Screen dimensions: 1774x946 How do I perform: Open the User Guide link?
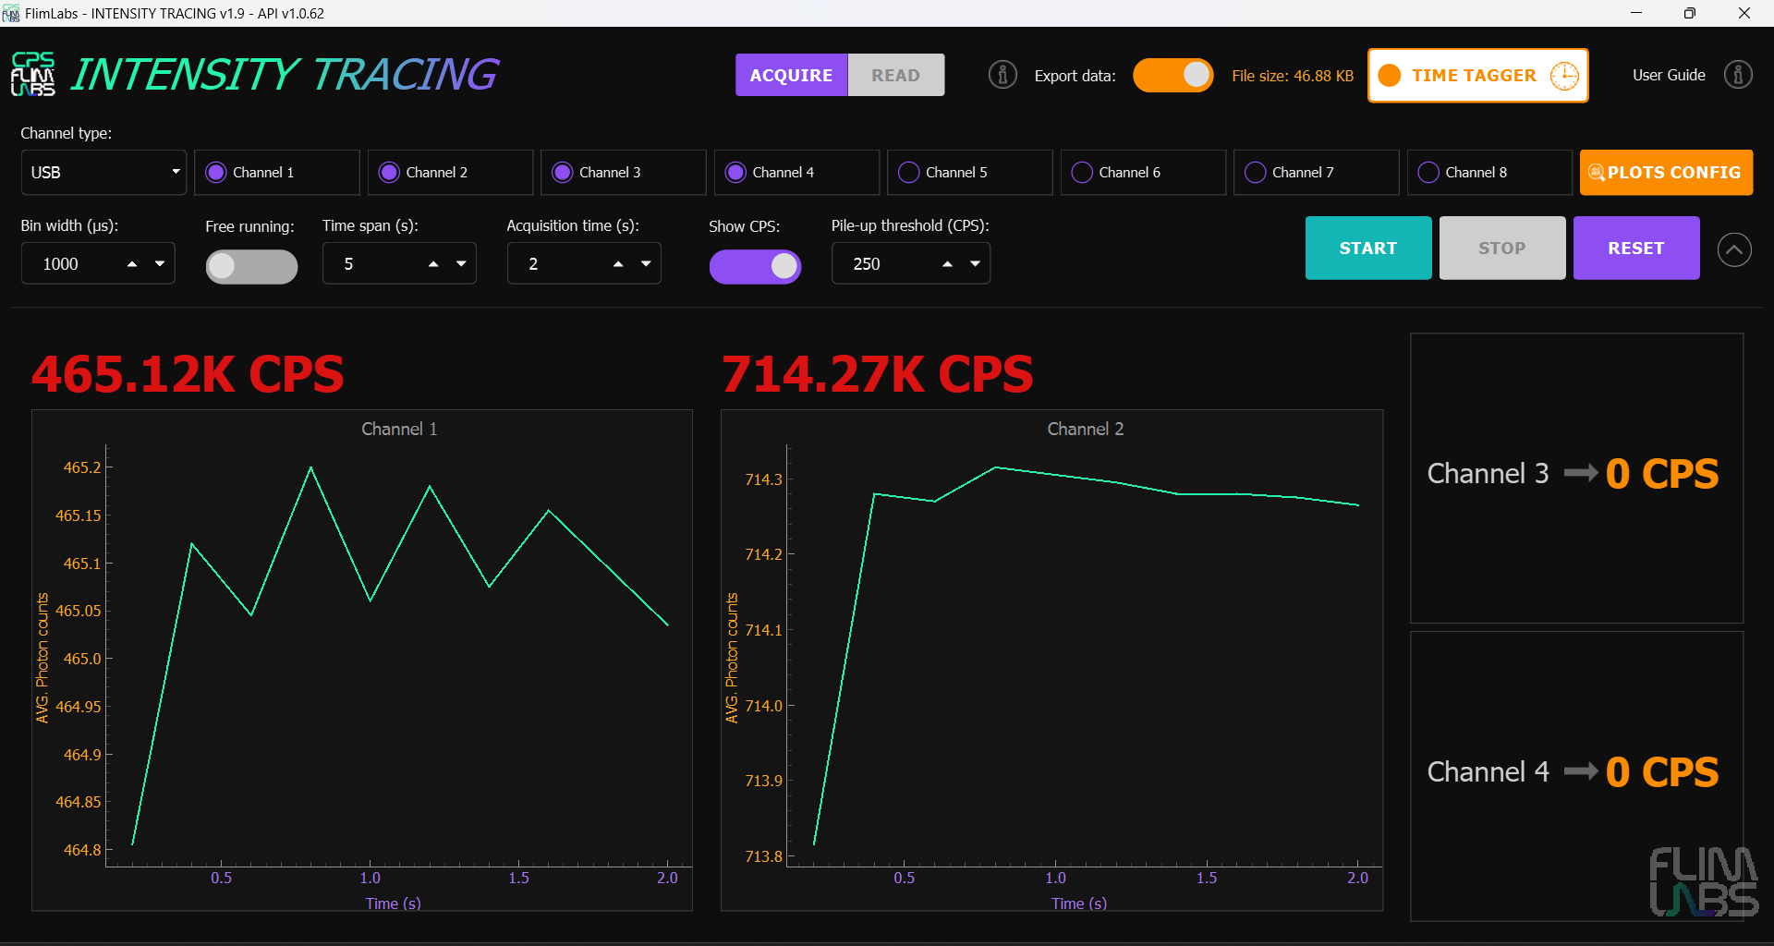(x=1669, y=75)
